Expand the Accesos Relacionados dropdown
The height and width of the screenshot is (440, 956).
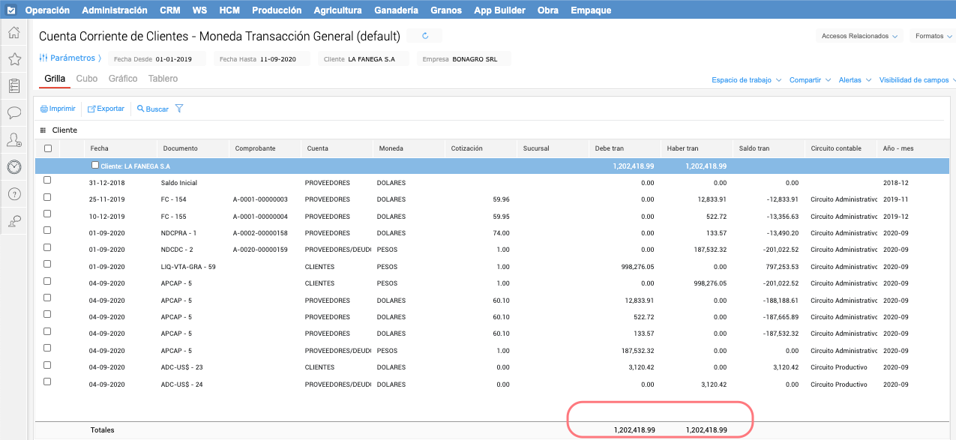859,36
